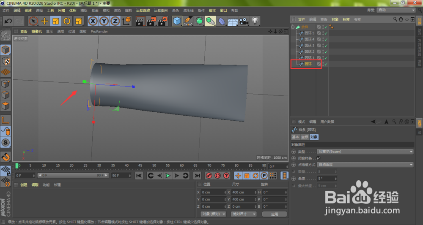Switch to 坐标 tab in attributes

click(305, 137)
